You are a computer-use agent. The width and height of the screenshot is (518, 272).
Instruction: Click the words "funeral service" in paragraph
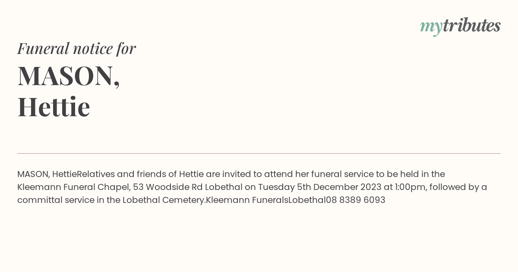pos(341,174)
